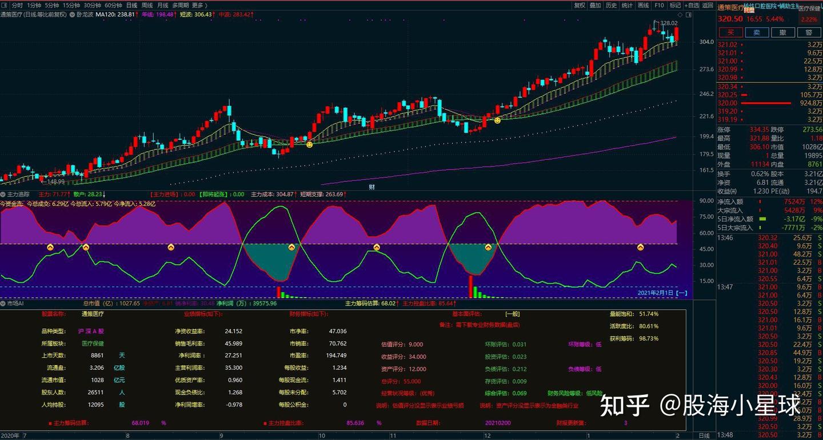Click the smiley signal near October lows
The height and width of the screenshot is (440, 823).
pos(309,144)
